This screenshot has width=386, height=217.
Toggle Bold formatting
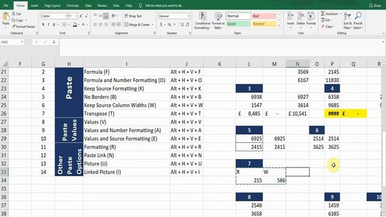[x=43, y=24]
